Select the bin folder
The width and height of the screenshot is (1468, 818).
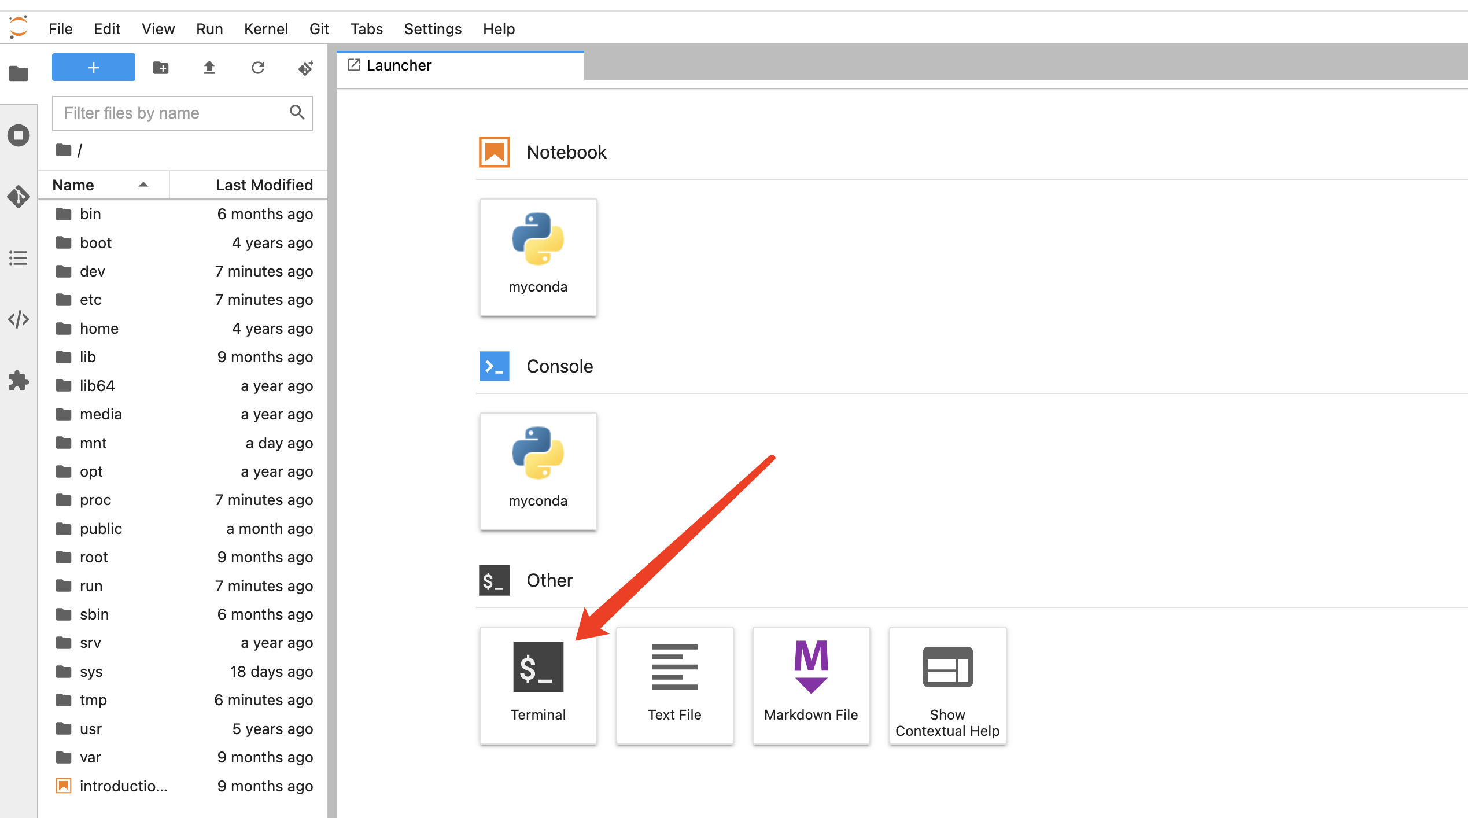point(183,214)
